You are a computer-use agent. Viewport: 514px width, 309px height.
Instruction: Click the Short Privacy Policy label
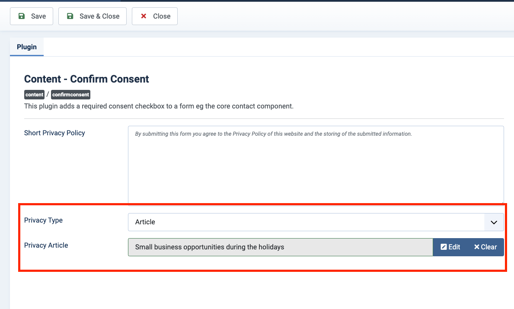[x=54, y=133]
